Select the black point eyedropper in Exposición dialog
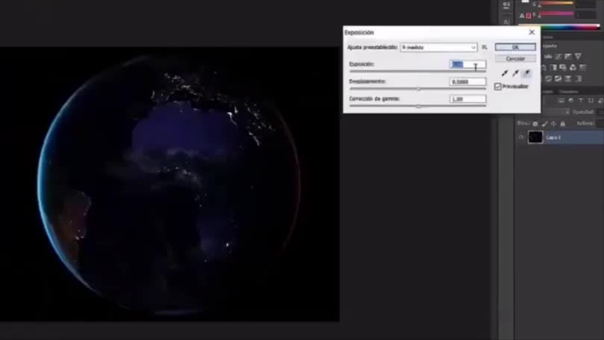Image resolution: width=604 pixels, height=340 pixels. 505,73
